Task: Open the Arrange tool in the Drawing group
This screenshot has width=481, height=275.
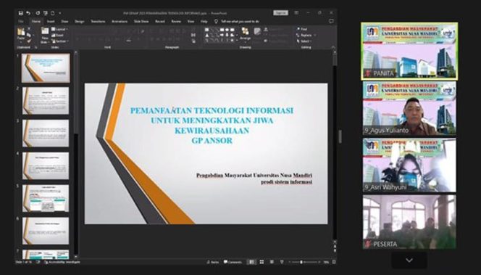Action: click(x=245, y=34)
